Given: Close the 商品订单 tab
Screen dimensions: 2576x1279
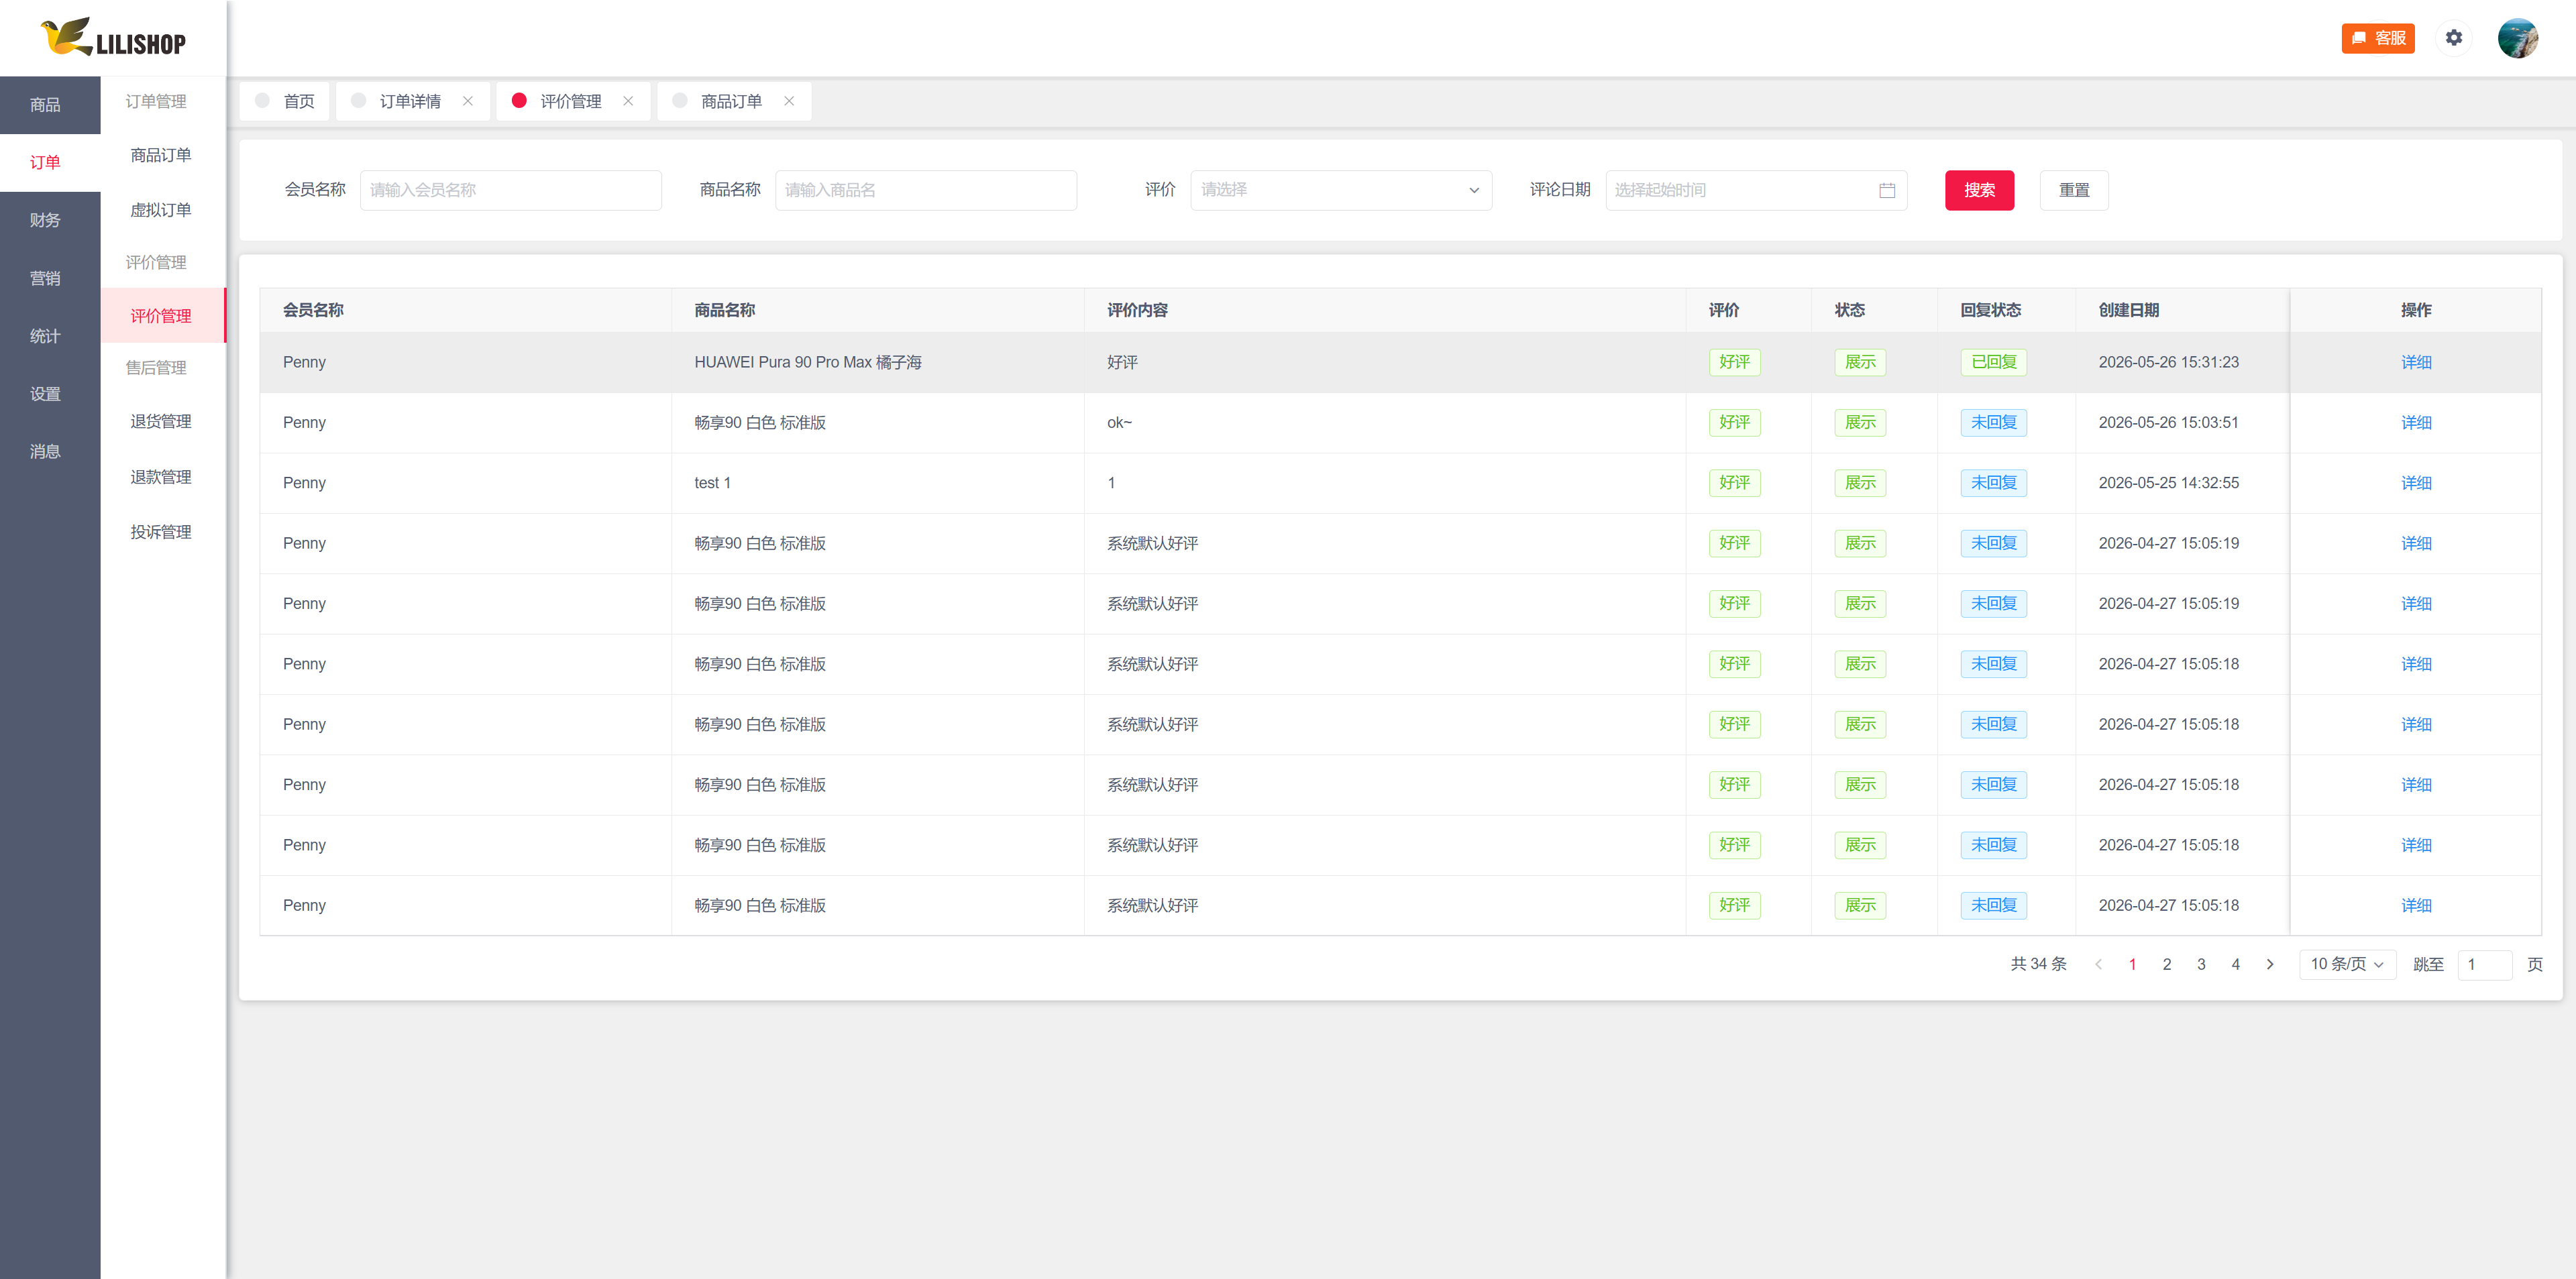Looking at the screenshot, I should click(x=789, y=101).
